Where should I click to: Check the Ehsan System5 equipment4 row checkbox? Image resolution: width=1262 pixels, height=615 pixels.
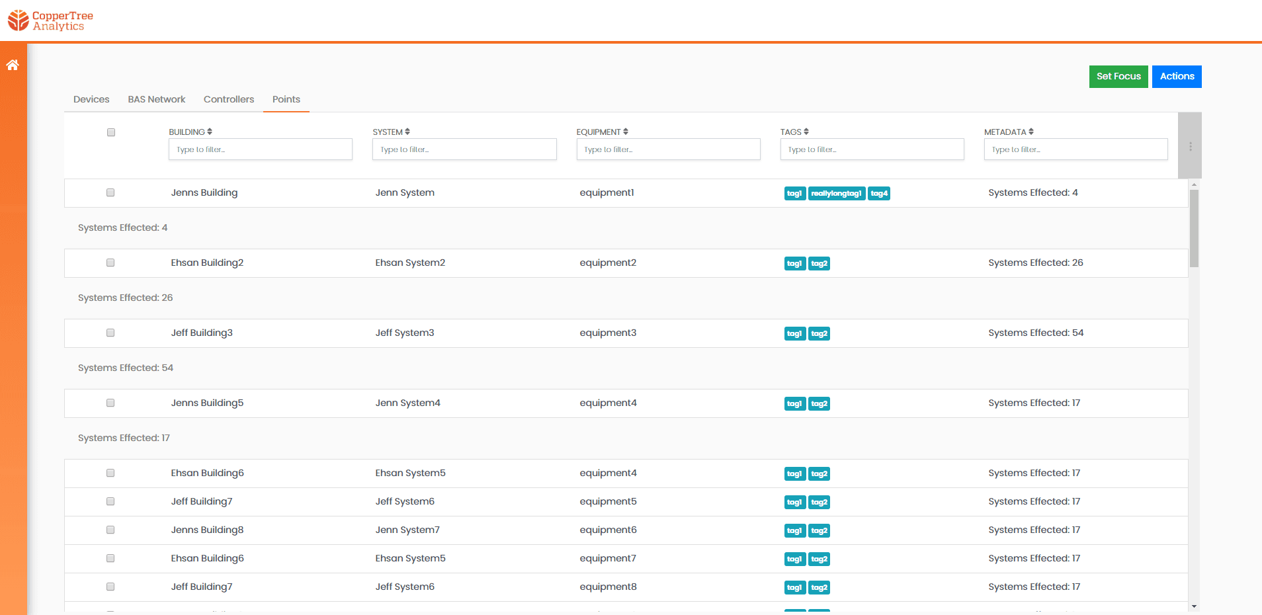[x=110, y=473]
